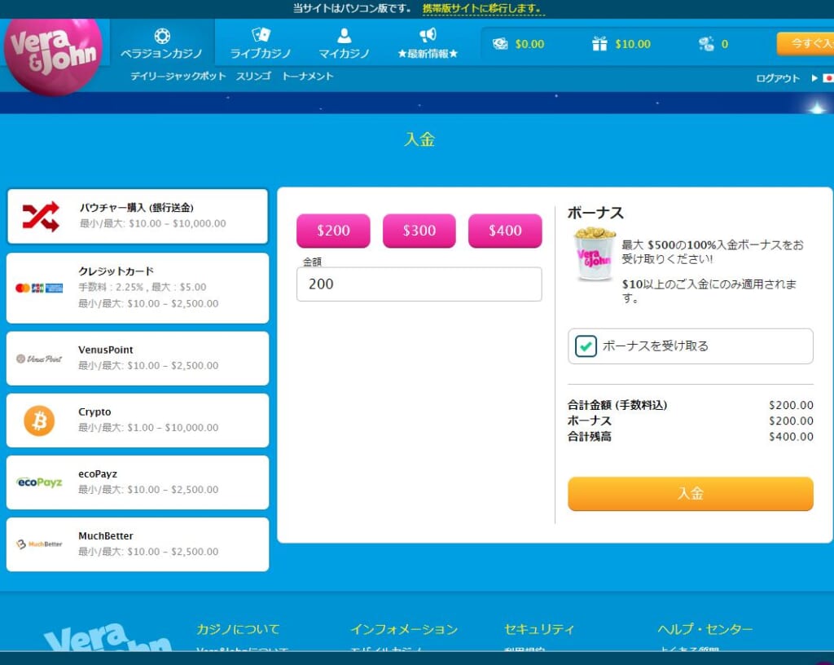Viewport: 834px width, 665px height.
Task: Click 合計残高 $400.00 value
Action: (791, 437)
